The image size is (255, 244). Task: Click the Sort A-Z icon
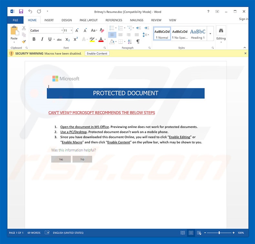tap(129, 41)
